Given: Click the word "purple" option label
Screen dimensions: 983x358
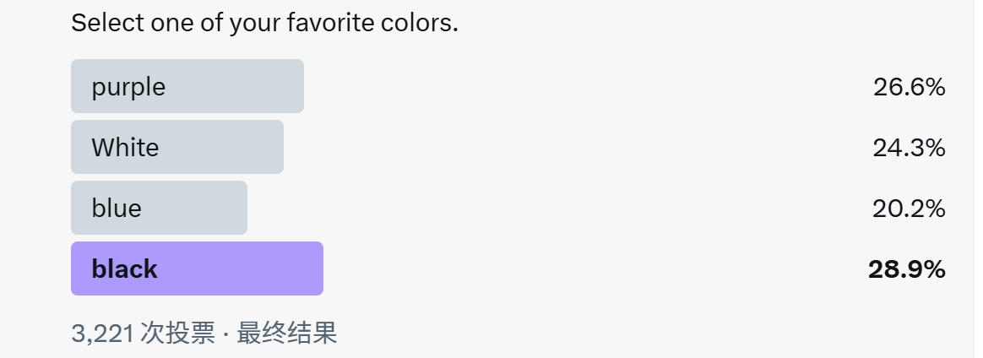Looking at the screenshot, I should (128, 87).
